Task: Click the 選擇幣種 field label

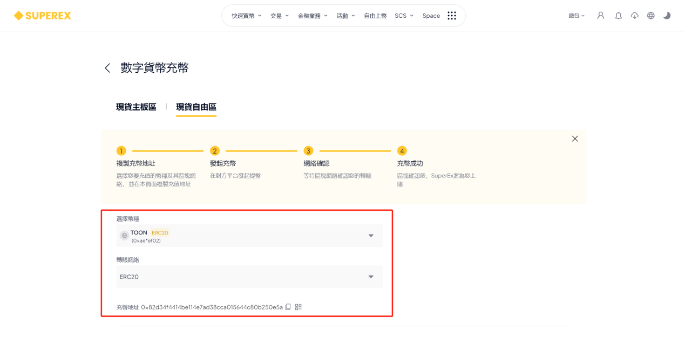Action: pos(128,219)
